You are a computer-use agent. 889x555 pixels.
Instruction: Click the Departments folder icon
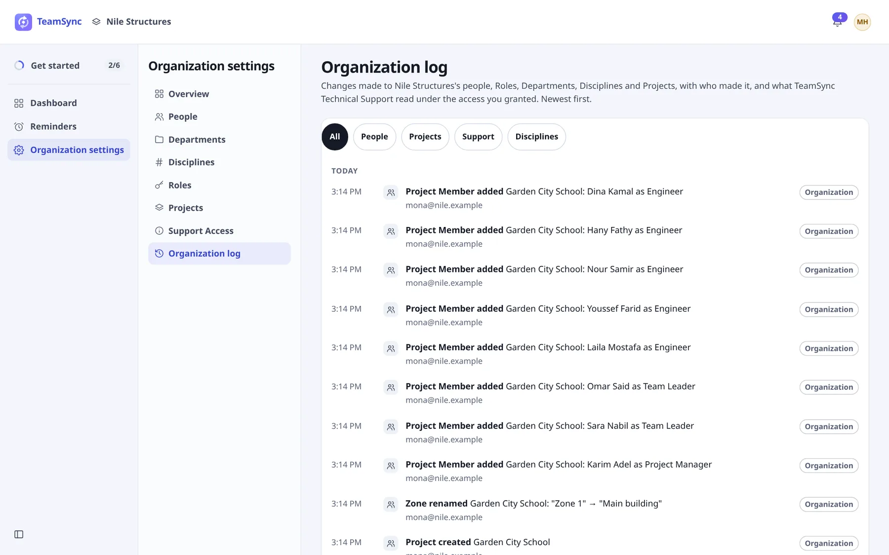coord(159,140)
